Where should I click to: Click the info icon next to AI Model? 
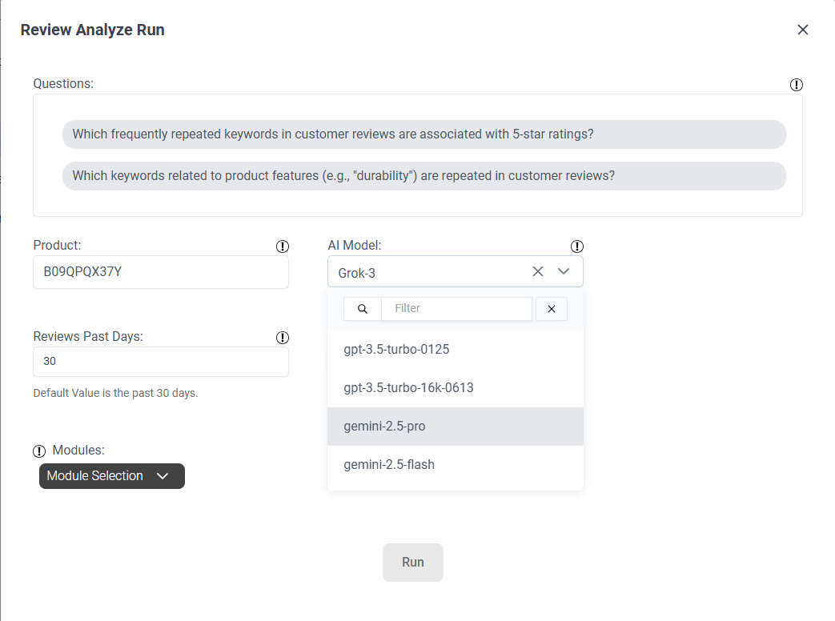576,246
